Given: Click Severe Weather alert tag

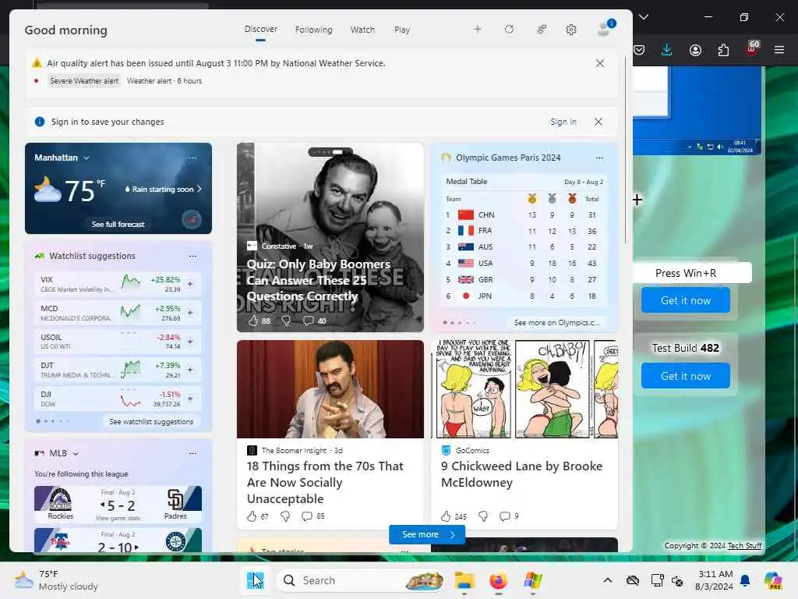Looking at the screenshot, I should (x=84, y=80).
